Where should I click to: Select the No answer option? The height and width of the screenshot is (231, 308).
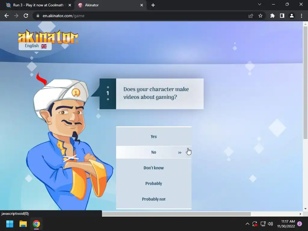click(154, 152)
